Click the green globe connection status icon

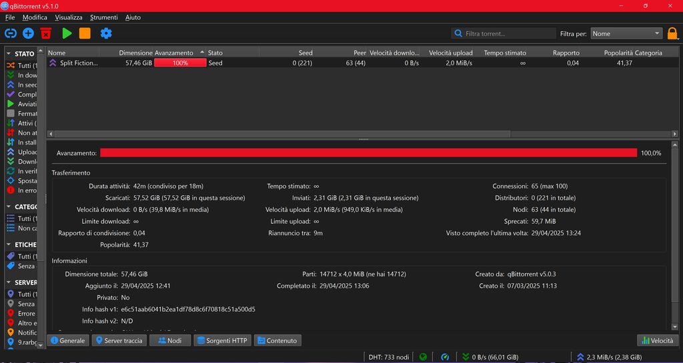423,357
